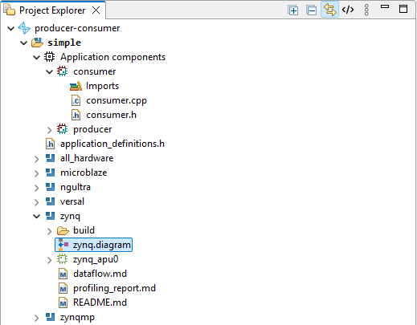
Task: Select the simple folder label
Action: point(64,43)
